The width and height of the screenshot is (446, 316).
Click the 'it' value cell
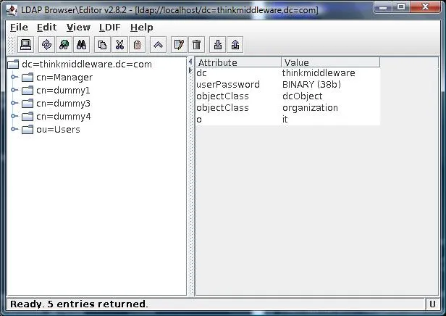pyautogui.click(x=331, y=120)
